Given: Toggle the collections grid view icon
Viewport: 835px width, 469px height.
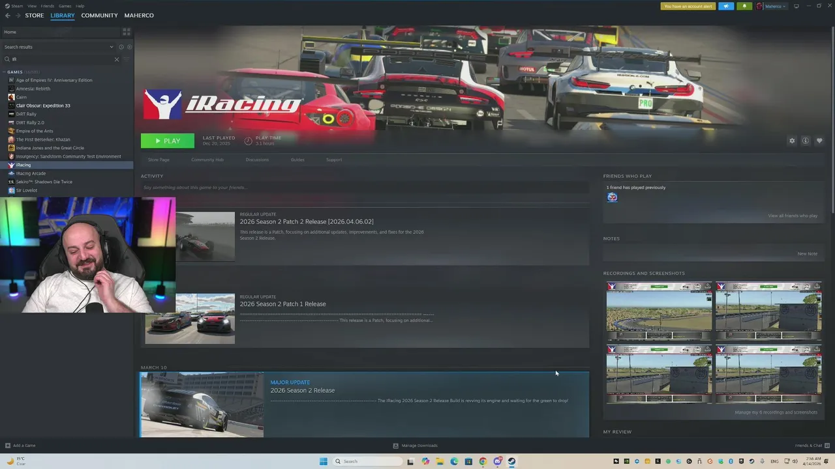Looking at the screenshot, I should (x=127, y=32).
